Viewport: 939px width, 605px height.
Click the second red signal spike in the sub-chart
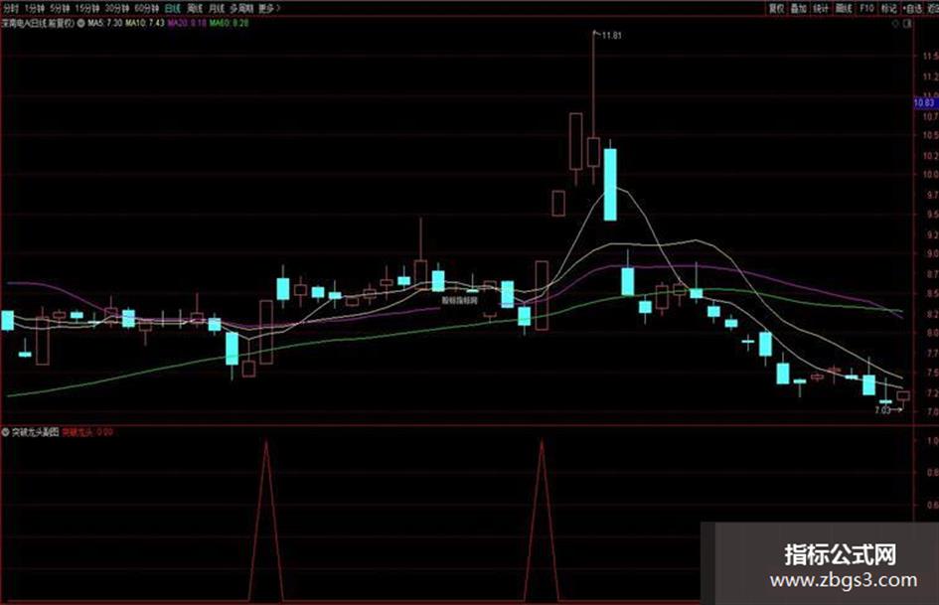click(542, 522)
